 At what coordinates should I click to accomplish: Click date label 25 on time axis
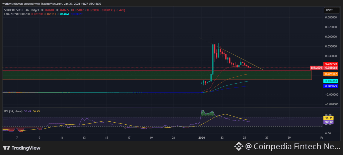(244, 138)
